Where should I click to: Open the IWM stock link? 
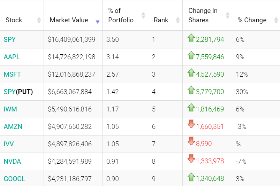point(10,109)
